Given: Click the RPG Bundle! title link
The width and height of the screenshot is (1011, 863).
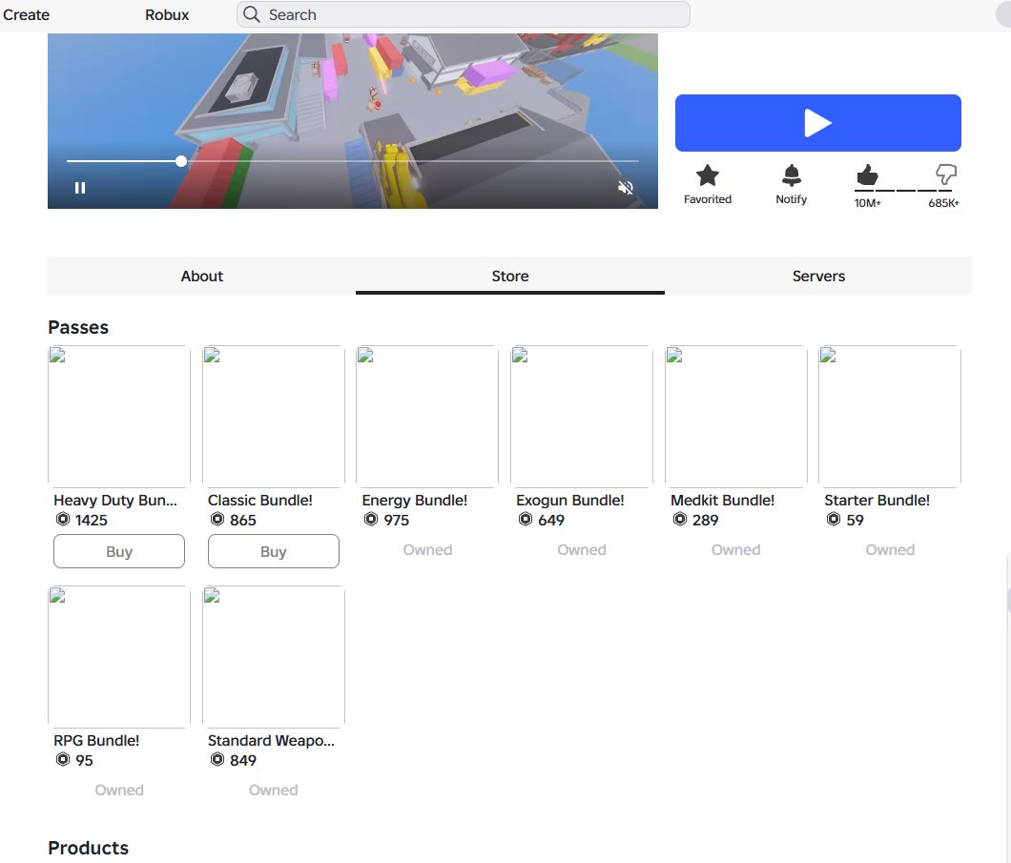Looking at the screenshot, I should pos(96,741).
